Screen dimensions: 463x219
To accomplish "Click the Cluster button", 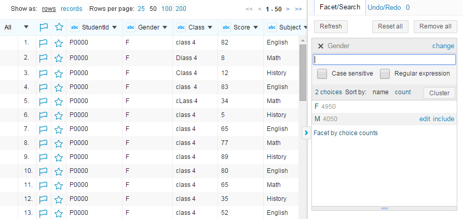I will 439,93.
